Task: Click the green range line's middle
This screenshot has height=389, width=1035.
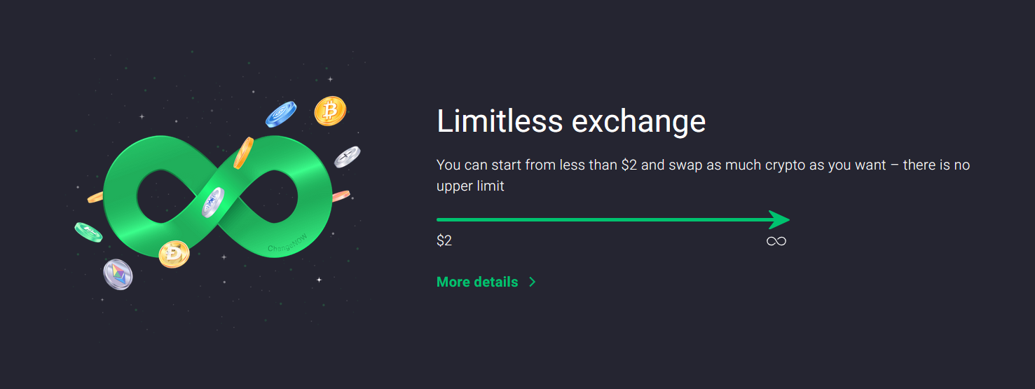Action: coord(603,219)
